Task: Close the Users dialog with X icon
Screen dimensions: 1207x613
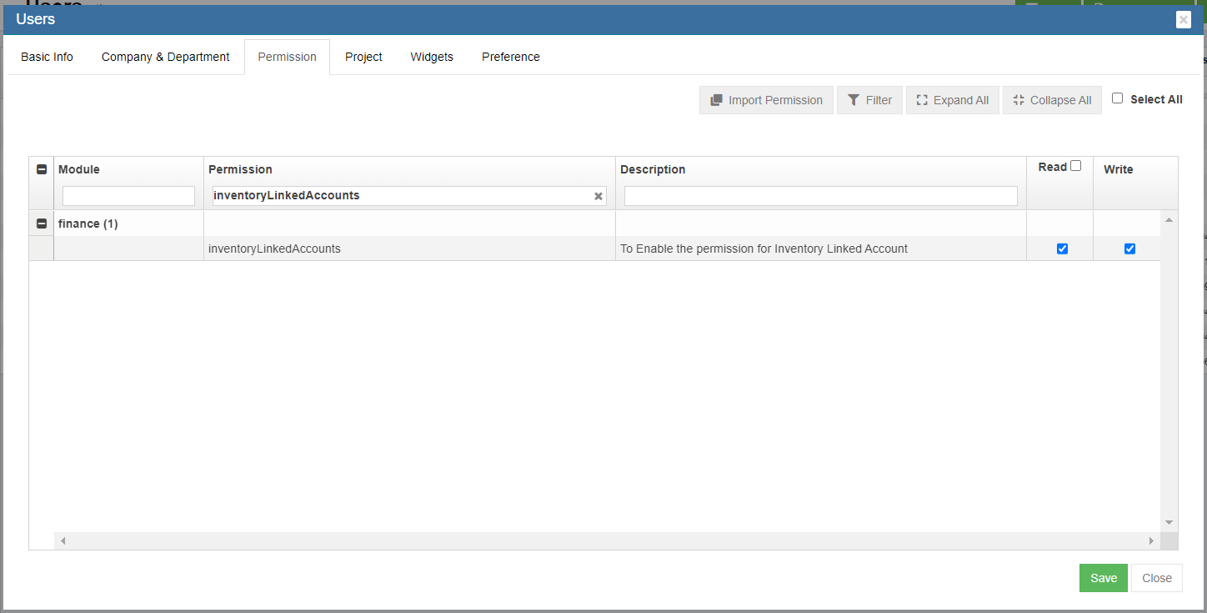Action: point(1183,20)
